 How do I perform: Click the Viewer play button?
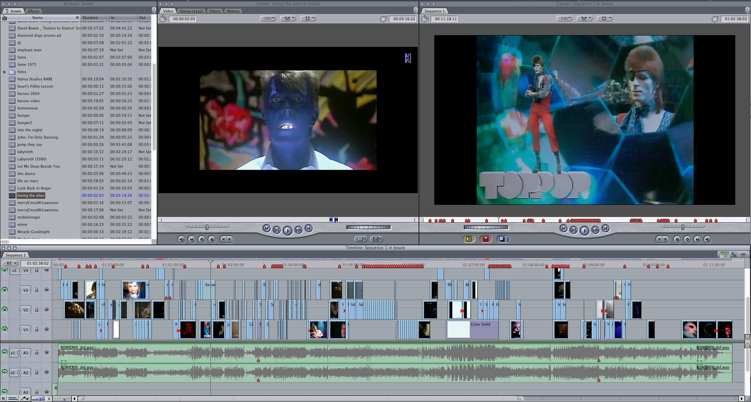coord(287,230)
